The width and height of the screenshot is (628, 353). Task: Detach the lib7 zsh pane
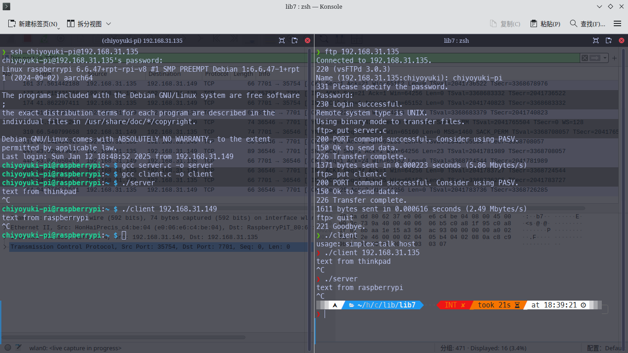click(x=609, y=40)
